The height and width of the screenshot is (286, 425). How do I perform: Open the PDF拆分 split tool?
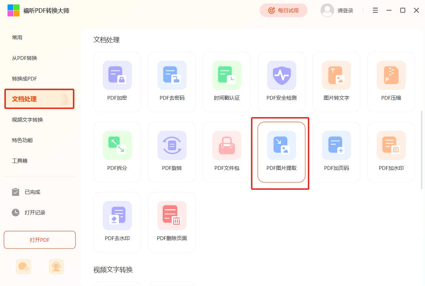point(117,152)
